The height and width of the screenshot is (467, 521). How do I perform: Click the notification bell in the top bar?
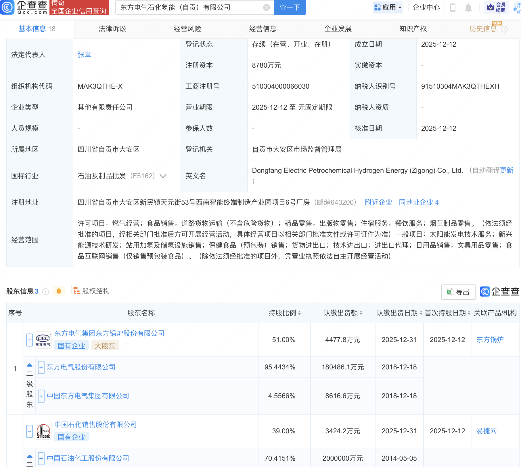(x=468, y=7)
